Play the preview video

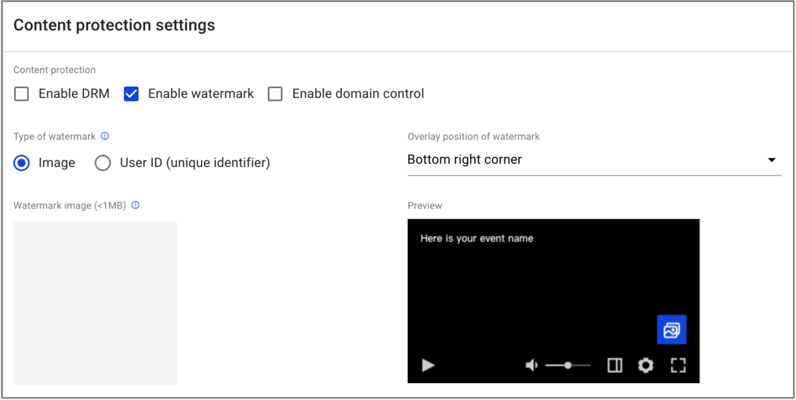pyautogui.click(x=428, y=365)
